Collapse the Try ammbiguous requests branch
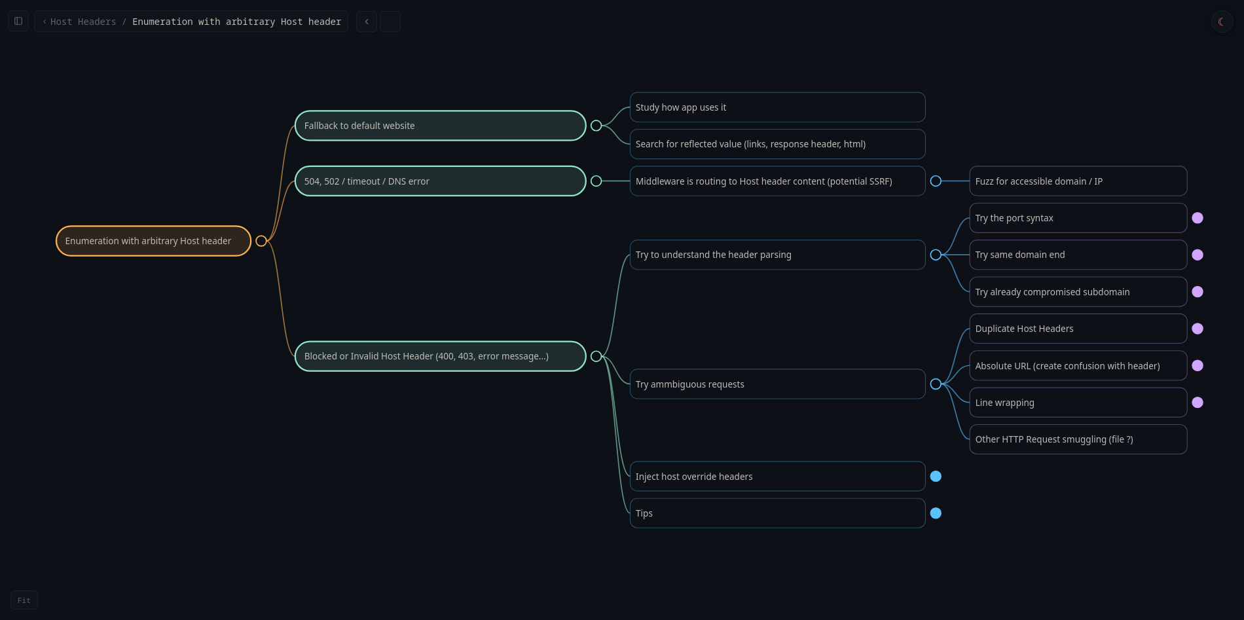1244x620 pixels. (936, 384)
